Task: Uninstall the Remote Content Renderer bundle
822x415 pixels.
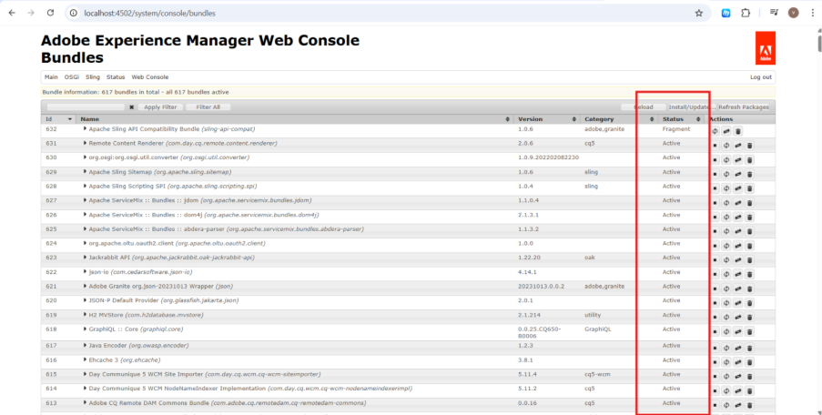Action: click(750, 146)
